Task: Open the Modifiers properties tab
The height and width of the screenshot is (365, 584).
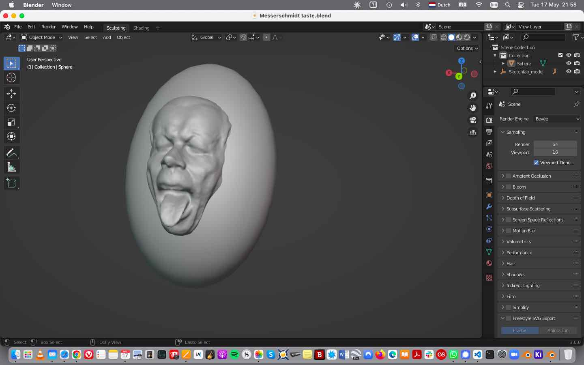Action: 489,206
